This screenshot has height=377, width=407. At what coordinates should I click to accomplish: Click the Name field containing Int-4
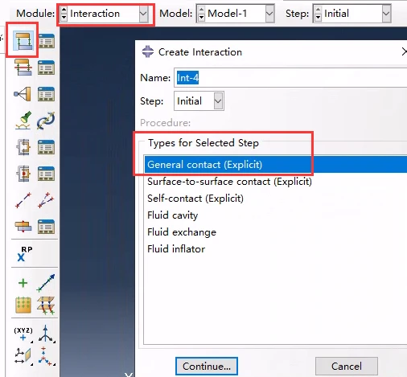(x=290, y=78)
